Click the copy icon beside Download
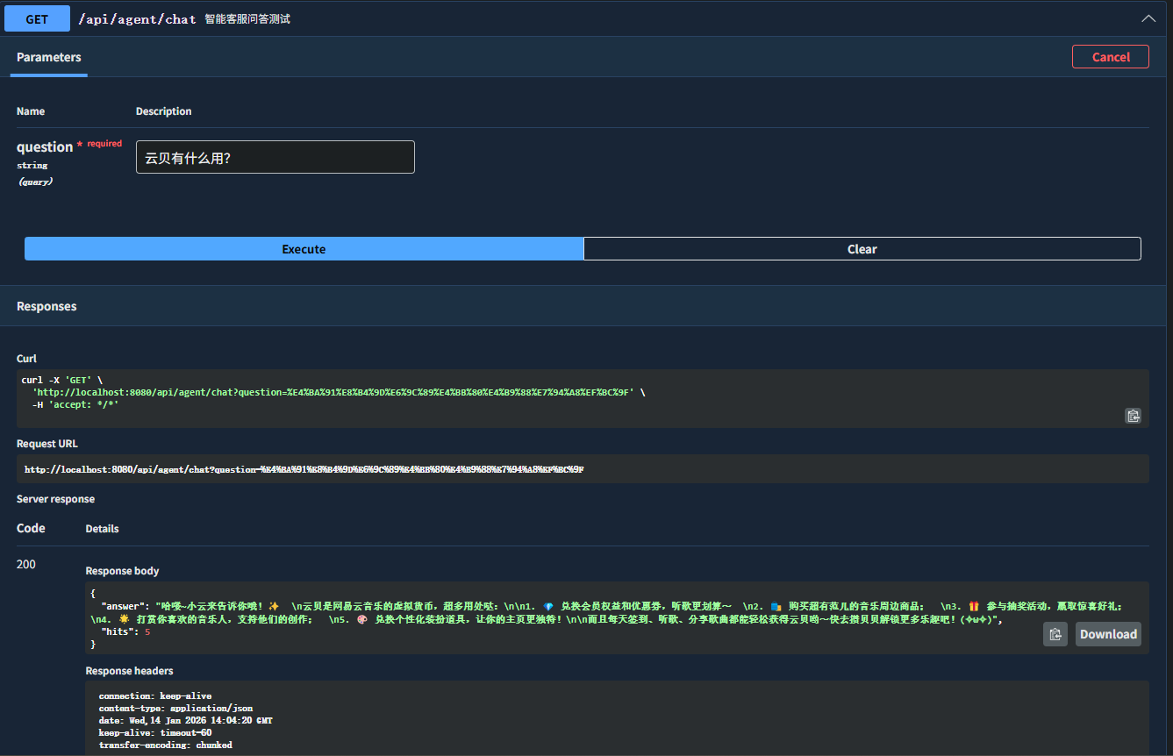Screen dimensions: 1173x756 [x=1055, y=633]
